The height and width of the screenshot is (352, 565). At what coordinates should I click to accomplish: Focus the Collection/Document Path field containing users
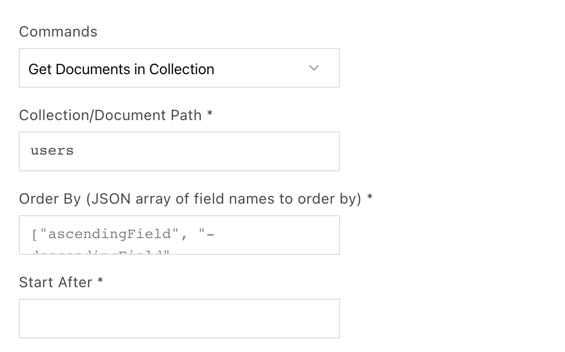[x=179, y=151]
